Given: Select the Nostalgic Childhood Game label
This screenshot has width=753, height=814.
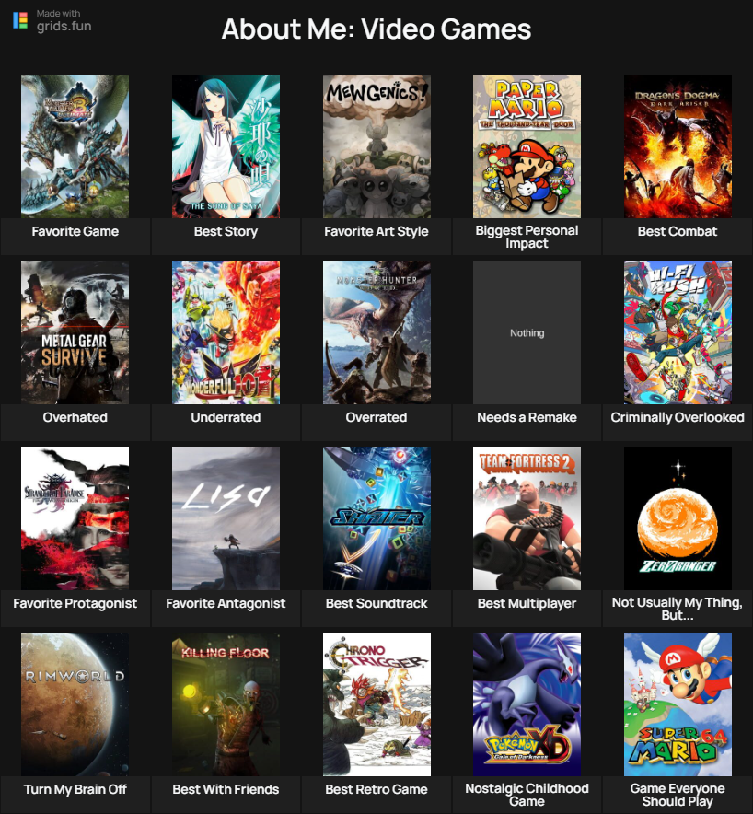Looking at the screenshot, I should (x=527, y=795).
